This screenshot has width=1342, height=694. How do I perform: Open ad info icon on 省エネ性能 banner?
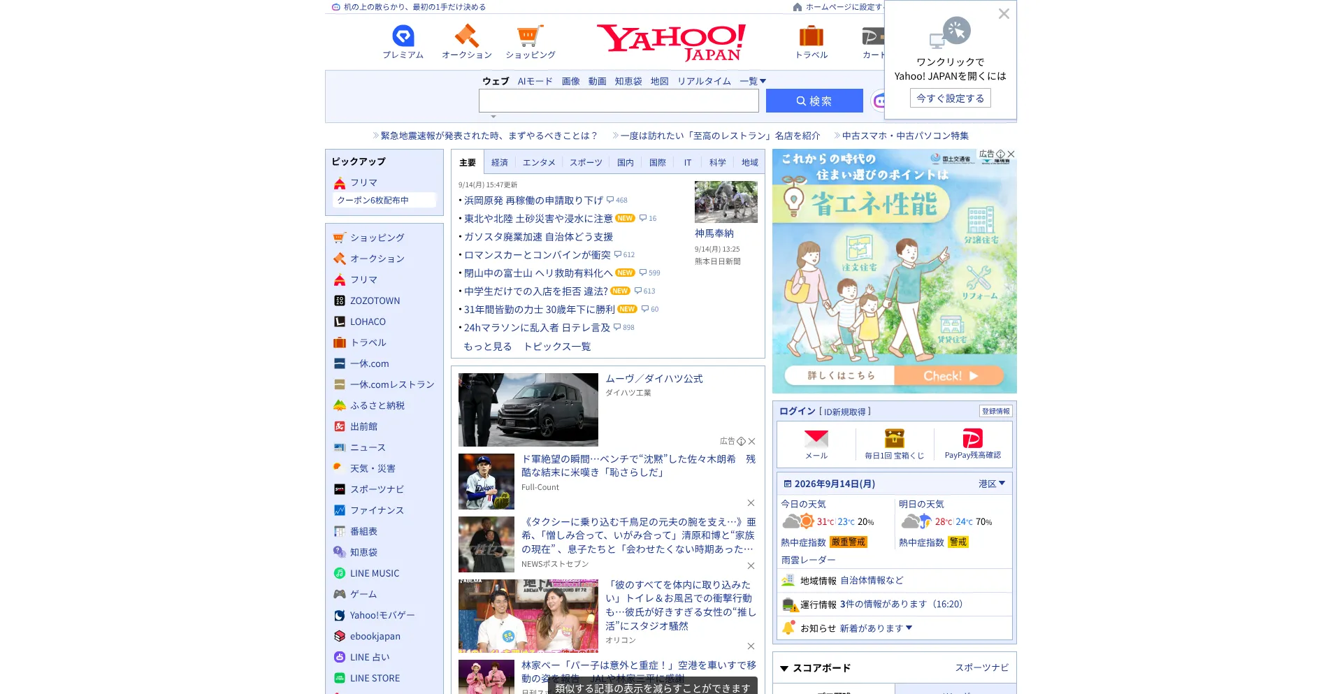pyautogui.click(x=1001, y=154)
